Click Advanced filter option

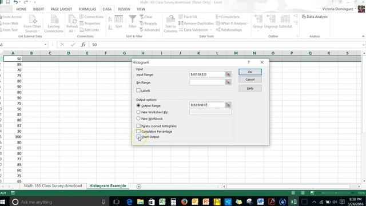(150, 30)
